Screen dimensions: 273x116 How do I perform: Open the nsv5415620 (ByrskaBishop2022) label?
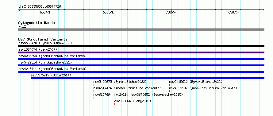click(x=196, y=82)
